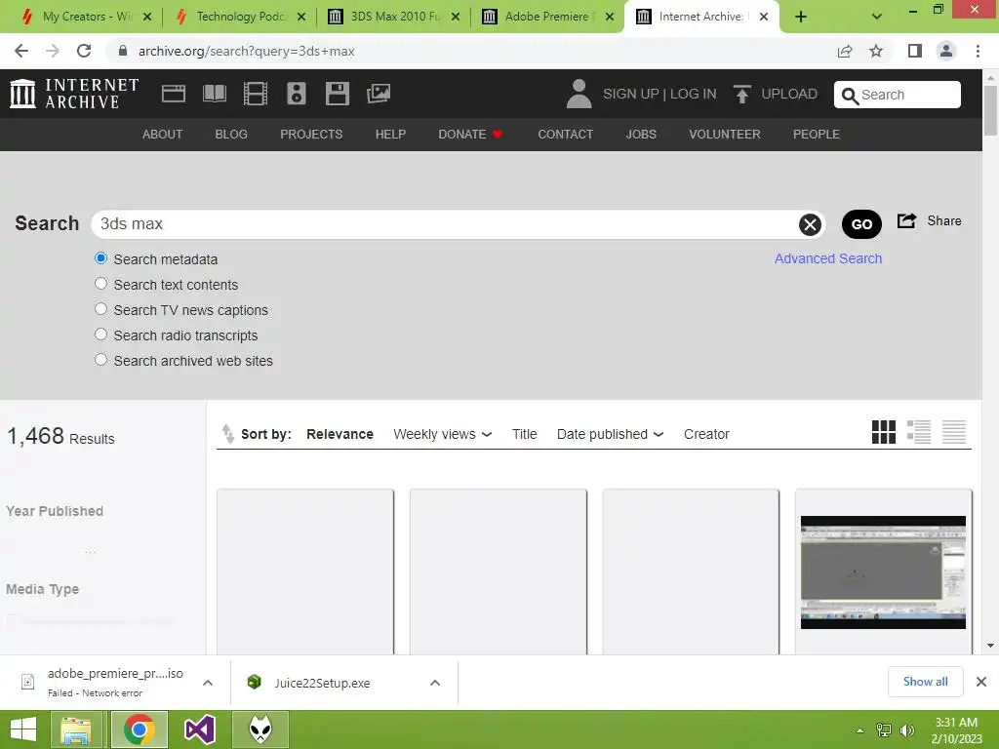Image resolution: width=999 pixels, height=749 pixels.
Task: Sort results by Title
Action: tap(524, 434)
